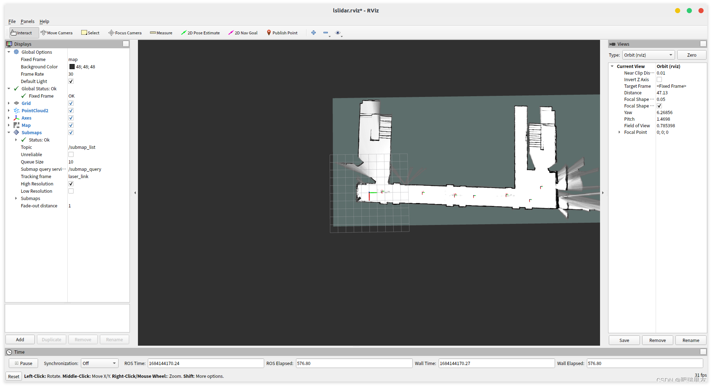Collapse the Current View node
This screenshot has width=712, height=387.
612,66
